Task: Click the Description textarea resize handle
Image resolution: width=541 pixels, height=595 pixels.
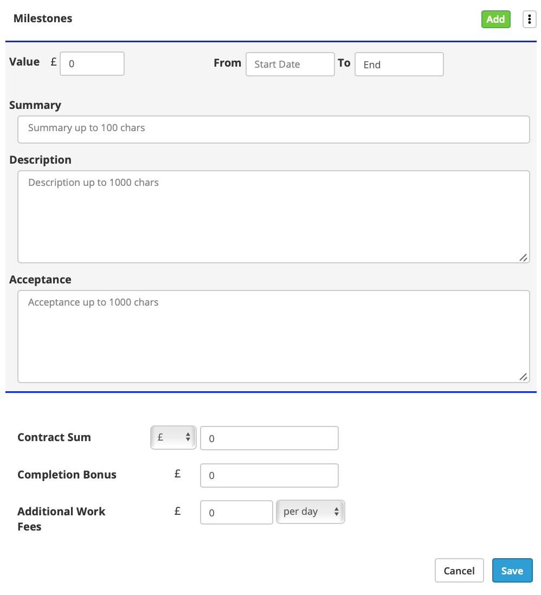Action: [524, 258]
